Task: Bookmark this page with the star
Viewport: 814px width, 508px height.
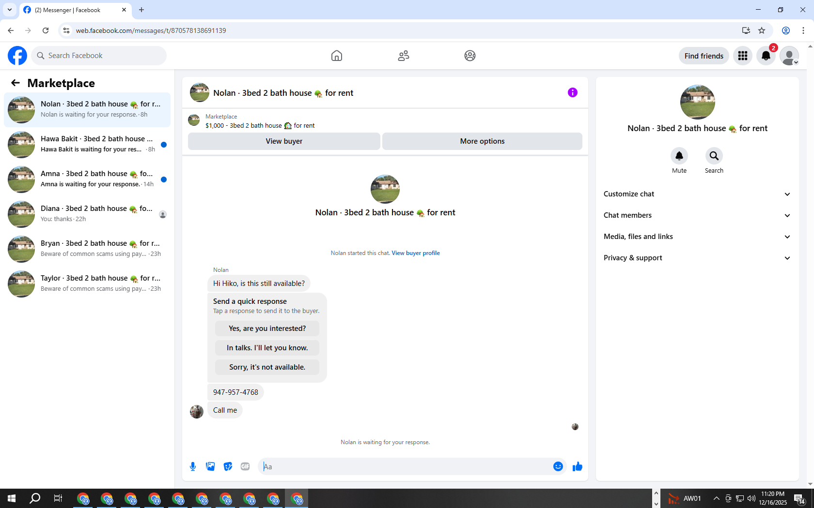Action: click(x=762, y=30)
